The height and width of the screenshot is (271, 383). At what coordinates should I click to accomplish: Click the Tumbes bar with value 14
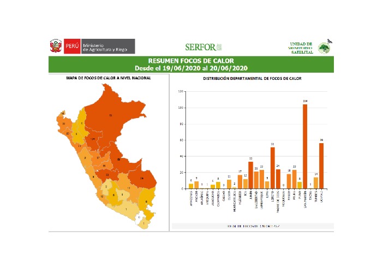click(316, 182)
